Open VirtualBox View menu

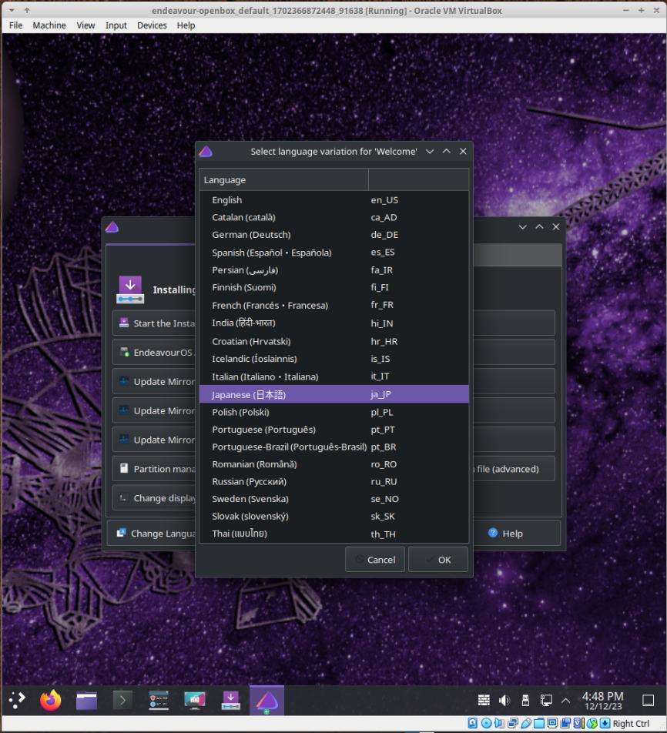85,25
